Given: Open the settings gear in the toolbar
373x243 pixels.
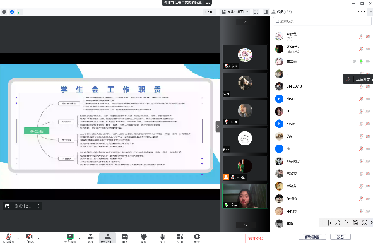Looking at the screenshot, I should tap(197, 237).
